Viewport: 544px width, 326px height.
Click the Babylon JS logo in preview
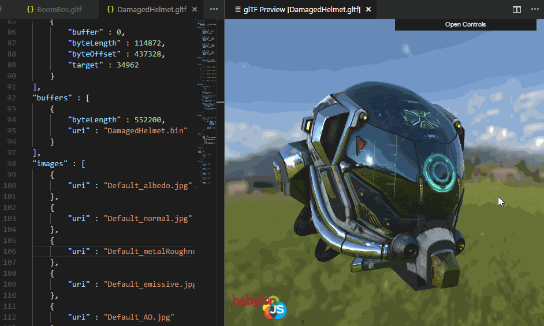(259, 306)
